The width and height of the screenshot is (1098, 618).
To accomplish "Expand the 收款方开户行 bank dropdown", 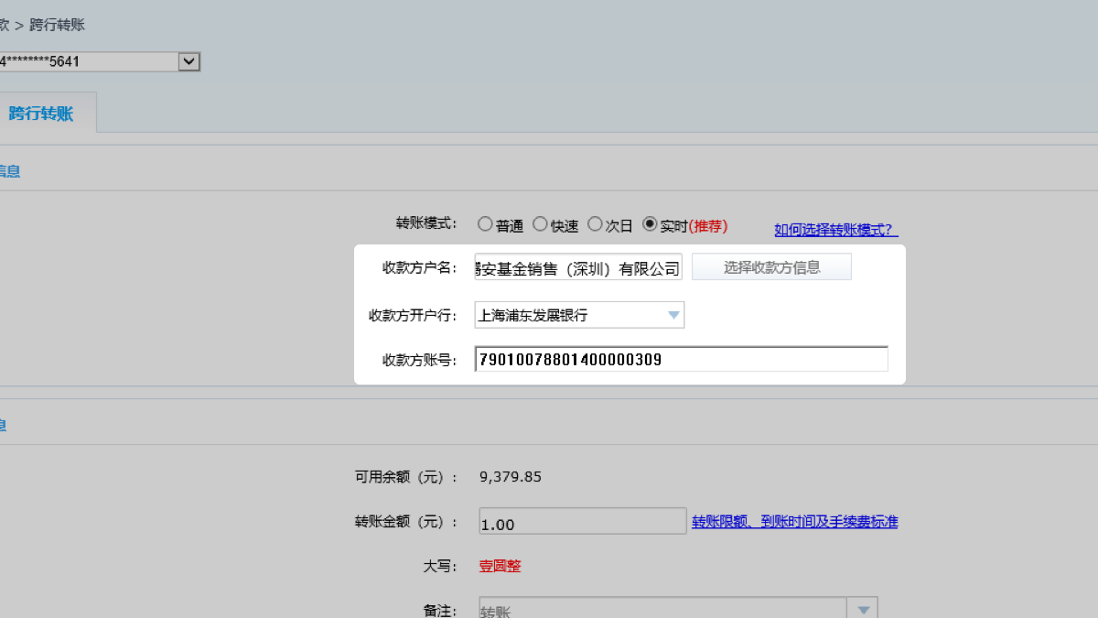I will tap(673, 316).
